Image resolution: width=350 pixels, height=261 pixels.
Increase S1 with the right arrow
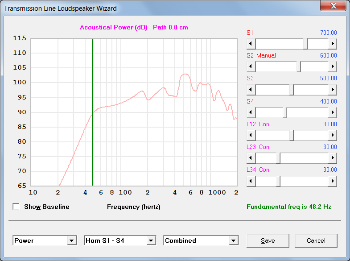(332, 44)
